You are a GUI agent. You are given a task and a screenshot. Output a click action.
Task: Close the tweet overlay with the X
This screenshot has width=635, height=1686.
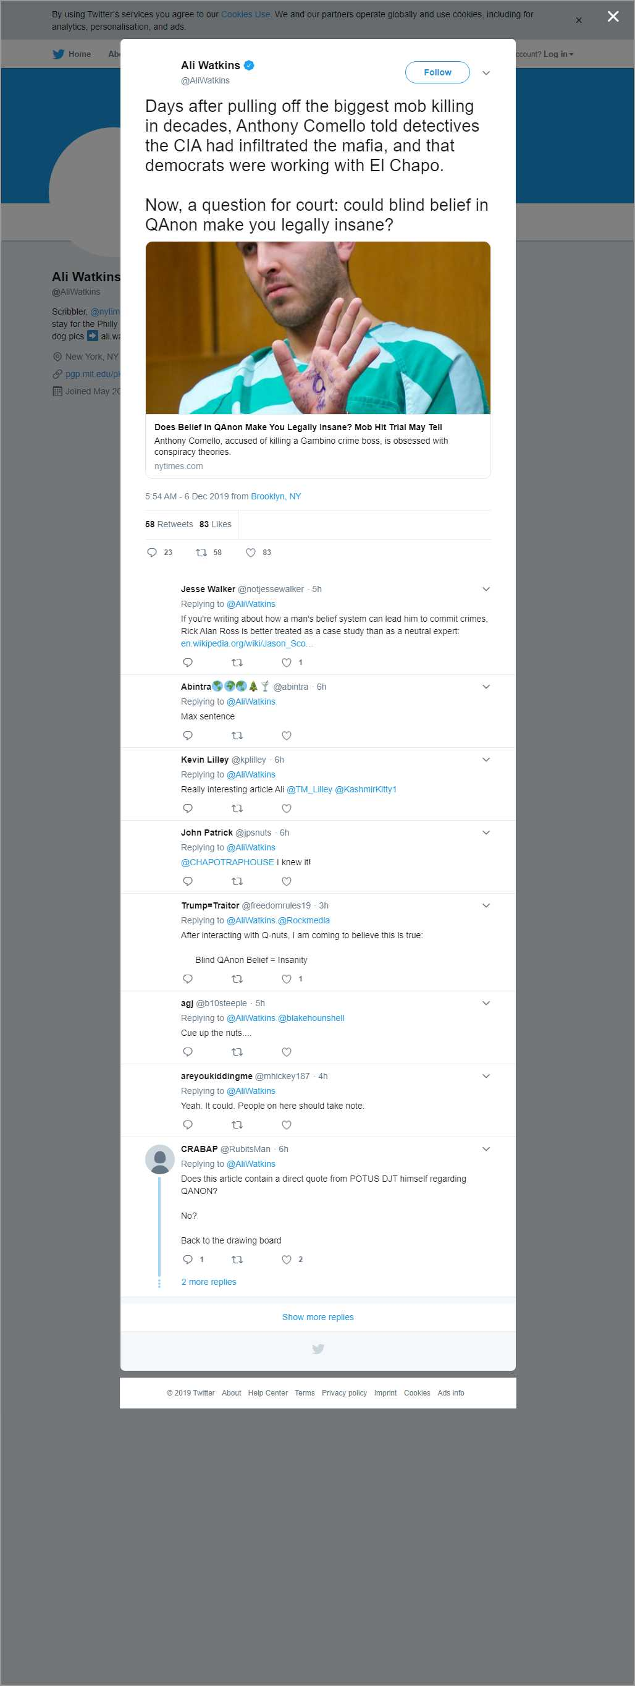click(x=613, y=17)
